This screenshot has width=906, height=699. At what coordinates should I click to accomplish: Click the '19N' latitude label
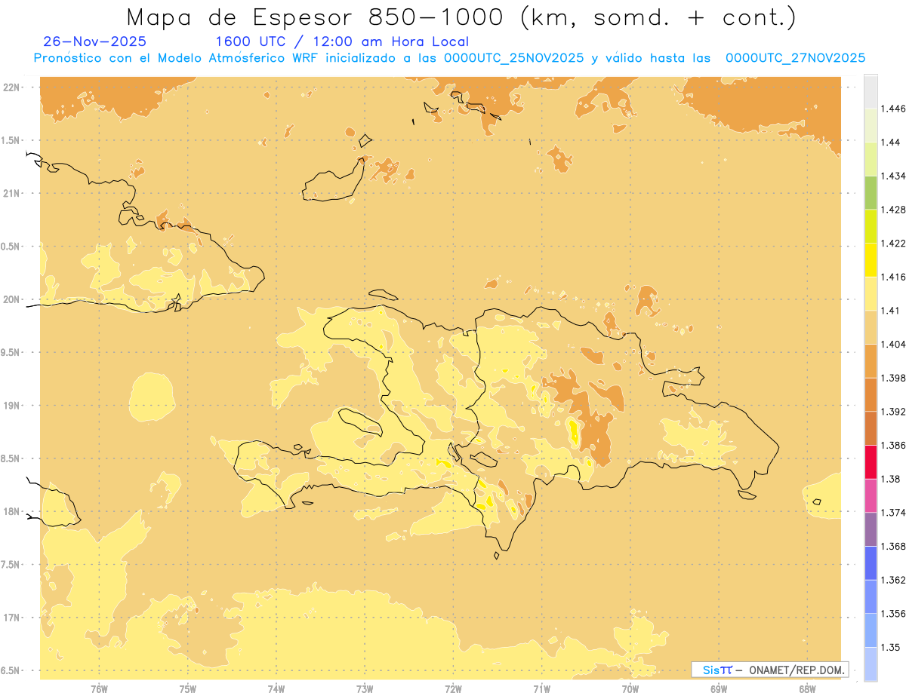12,406
